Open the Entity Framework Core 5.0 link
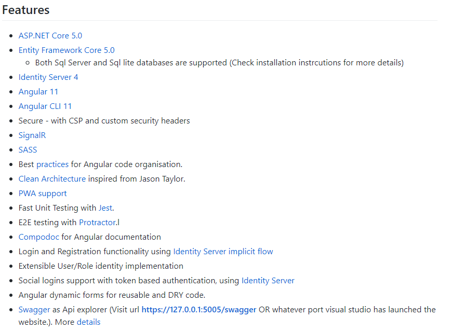This screenshot has width=451, height=331. click(67, 50)
